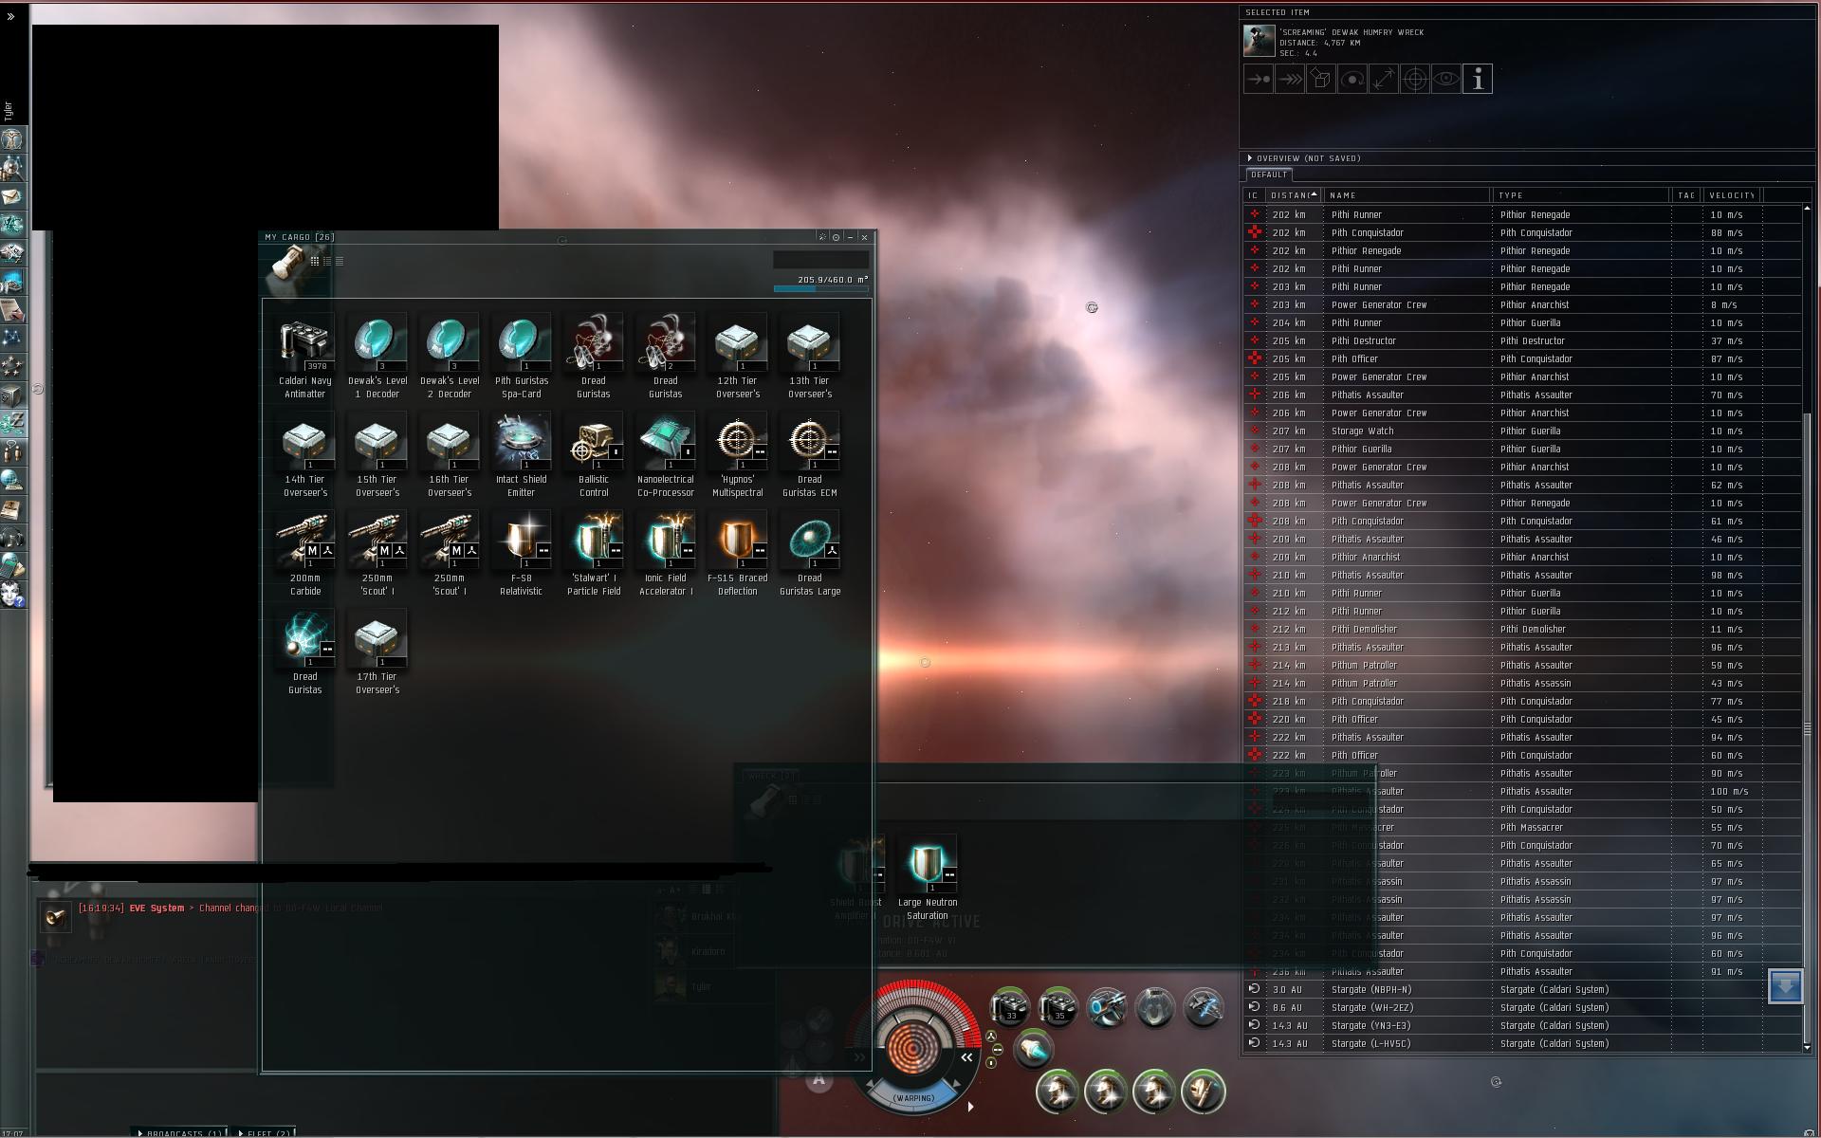
Task: Sort overview by the Velocity column header
Action: 1731,195
